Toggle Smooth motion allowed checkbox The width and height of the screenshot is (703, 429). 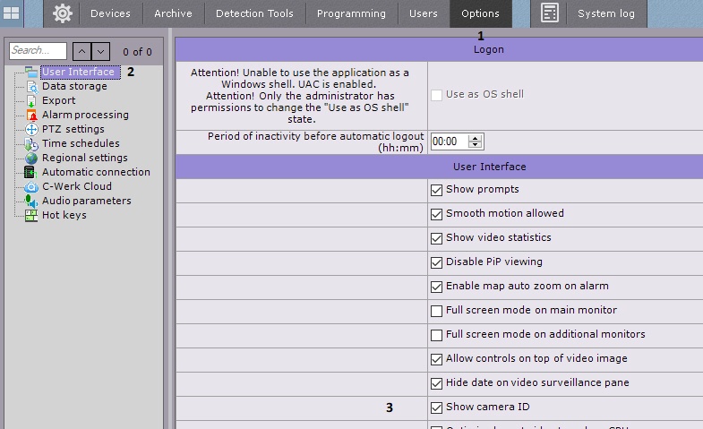(x=437, y=214)
